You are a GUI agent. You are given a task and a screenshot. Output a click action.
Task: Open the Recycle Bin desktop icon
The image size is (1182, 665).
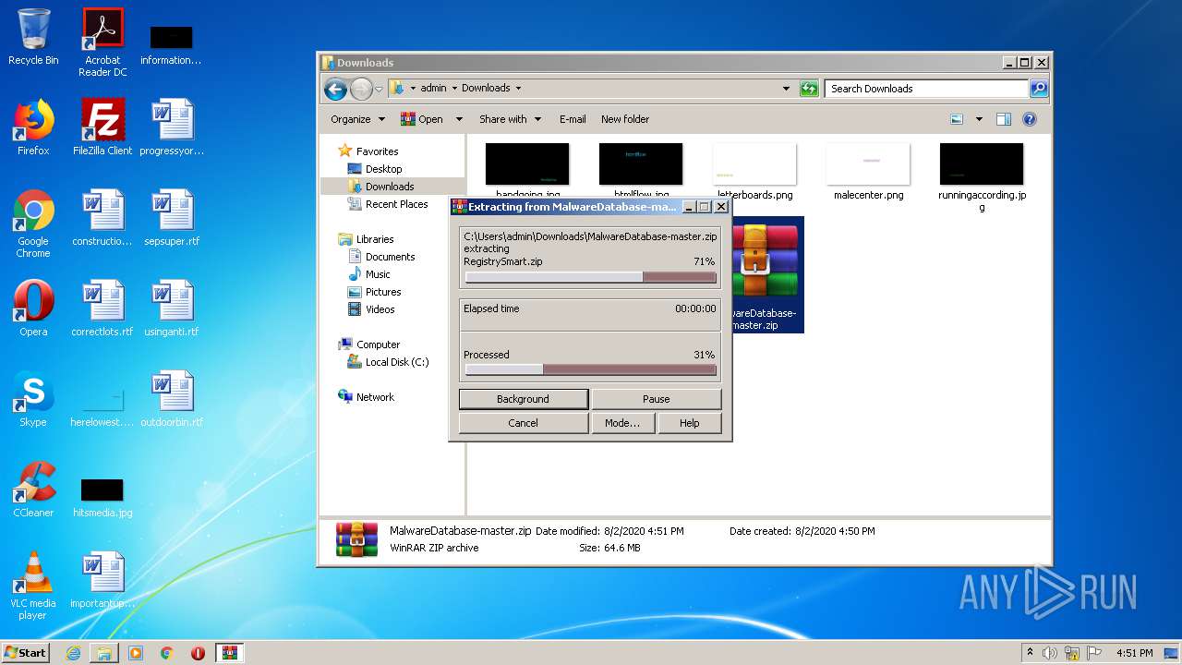33,37
